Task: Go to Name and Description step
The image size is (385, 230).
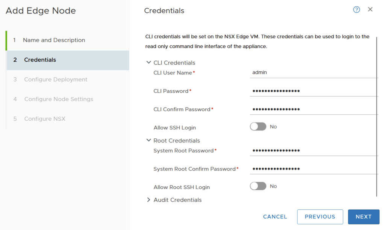Action: point(54,40)
